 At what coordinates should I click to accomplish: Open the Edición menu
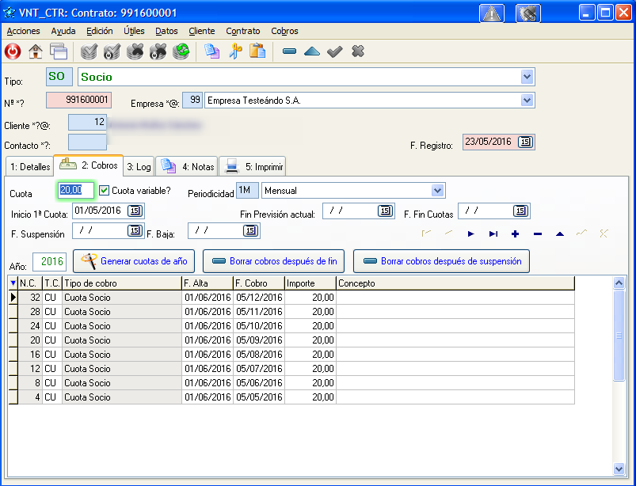tap(99, 31)
